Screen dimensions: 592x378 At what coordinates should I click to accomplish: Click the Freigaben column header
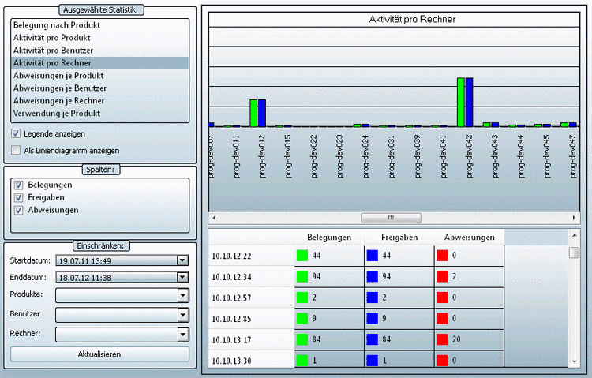click(x=399, y=238)
